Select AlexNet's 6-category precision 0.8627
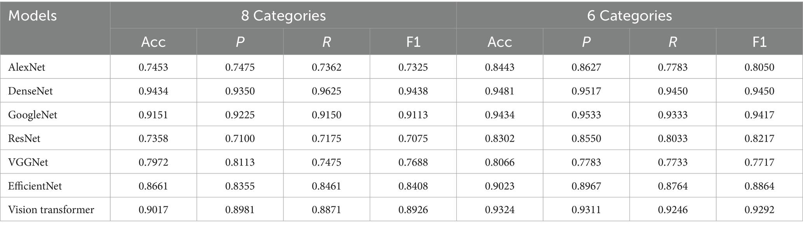The height and width of the screenshot is (228, 803). [586, 67]
